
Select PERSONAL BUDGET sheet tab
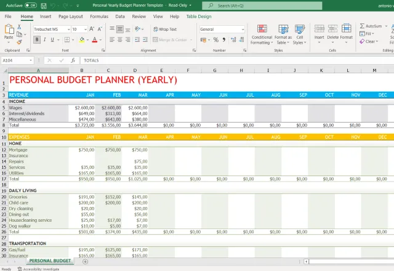(x=50, y=261)
